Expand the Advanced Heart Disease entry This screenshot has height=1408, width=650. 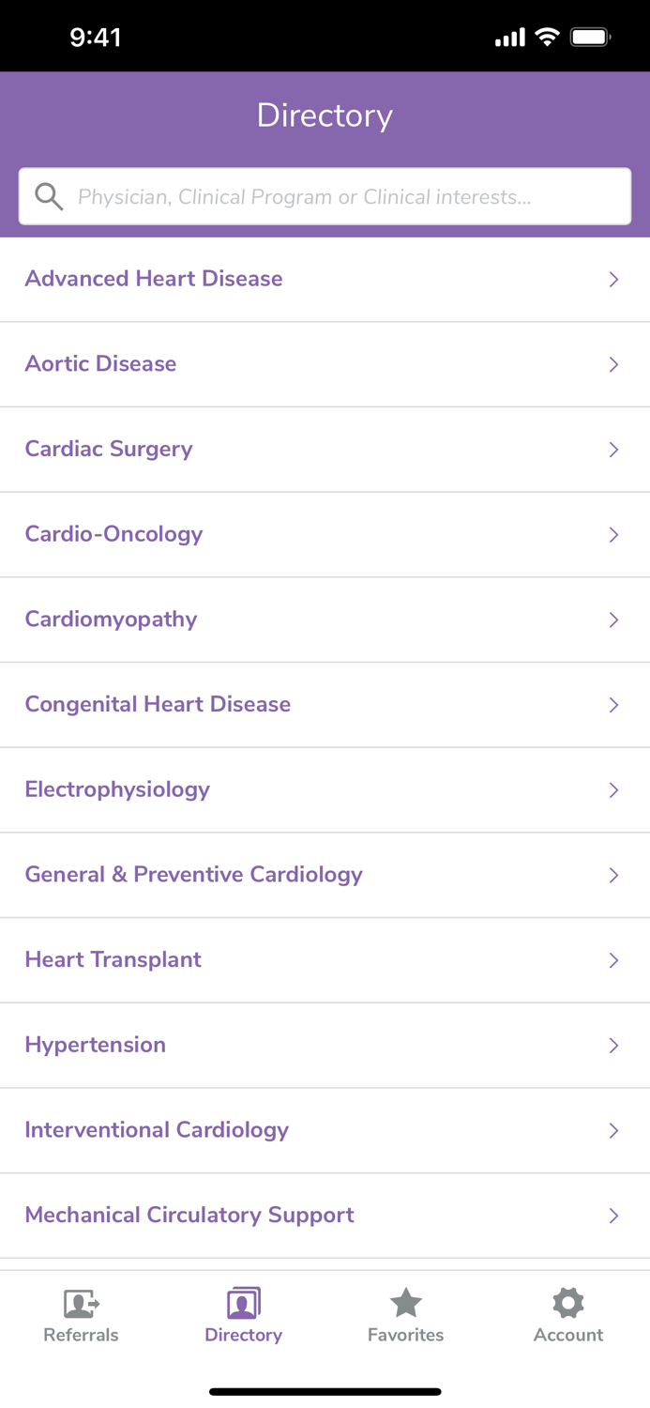click(x=154, y=279)
